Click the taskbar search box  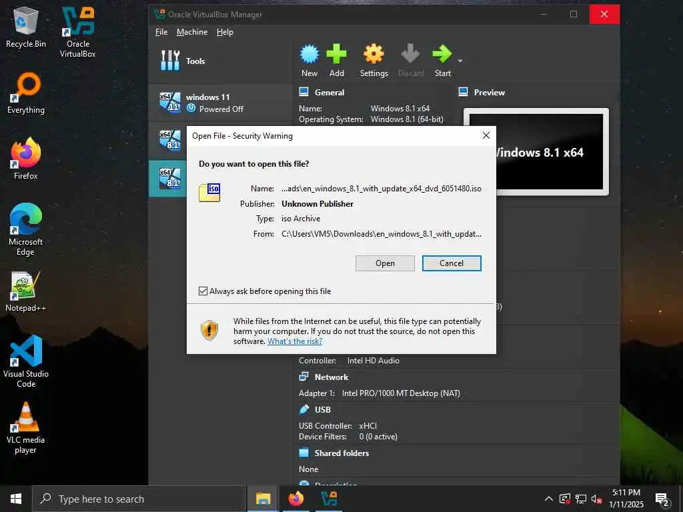[x=138, y=499]
